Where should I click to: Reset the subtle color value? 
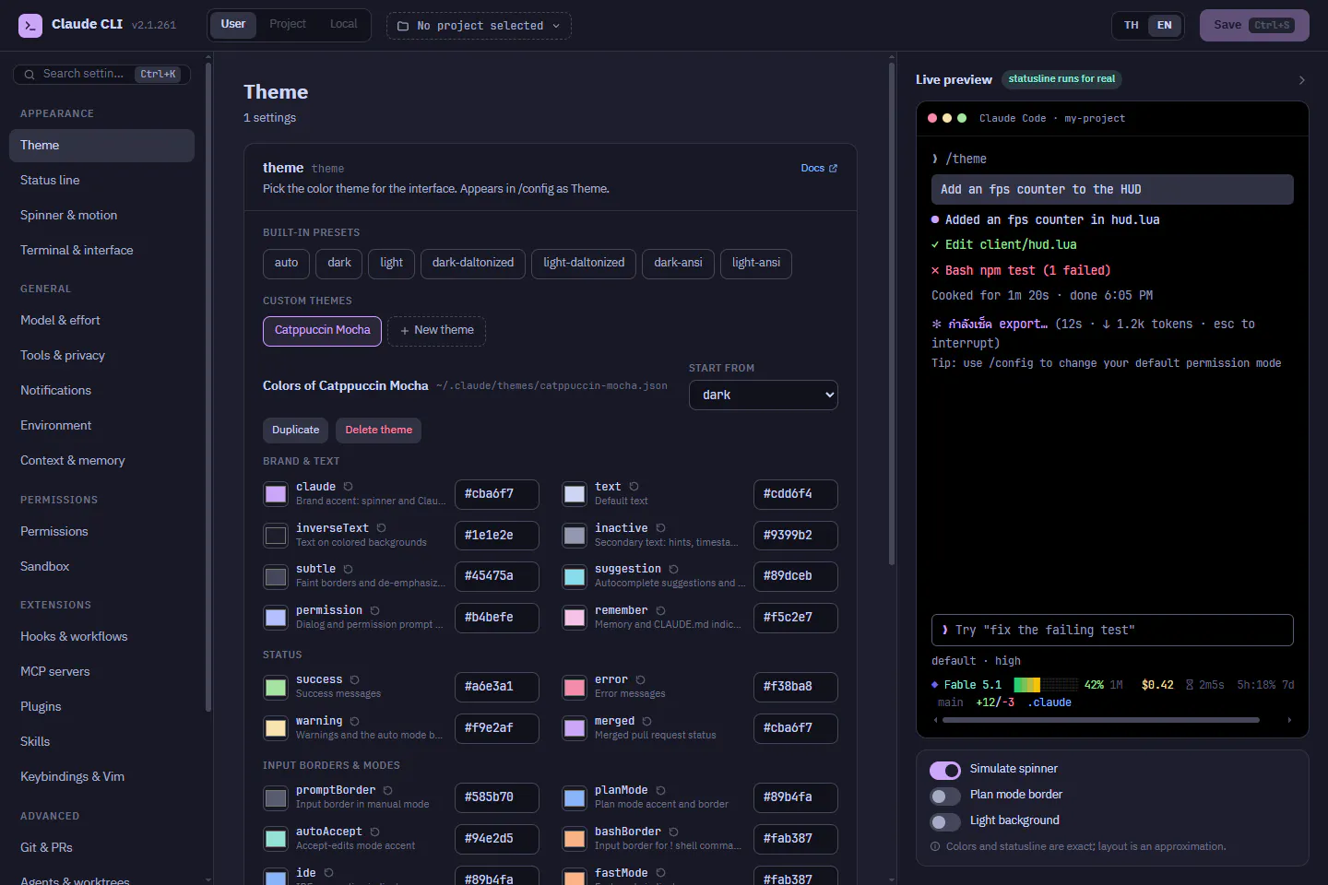(349, 570)
